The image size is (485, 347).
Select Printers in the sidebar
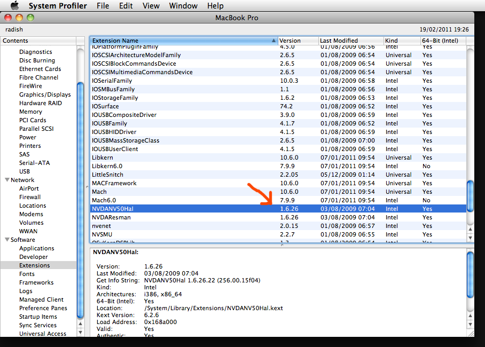[30, 146]
